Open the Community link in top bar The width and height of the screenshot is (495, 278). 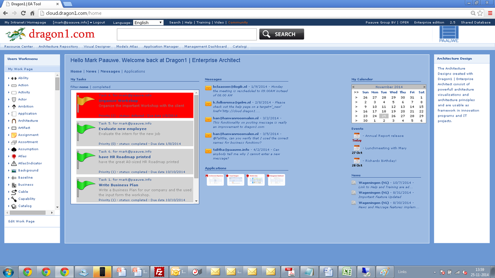click(x=238, y=23)
